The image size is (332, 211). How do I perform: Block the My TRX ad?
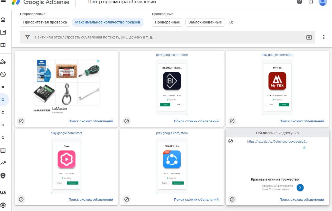(x=232, y=121)
